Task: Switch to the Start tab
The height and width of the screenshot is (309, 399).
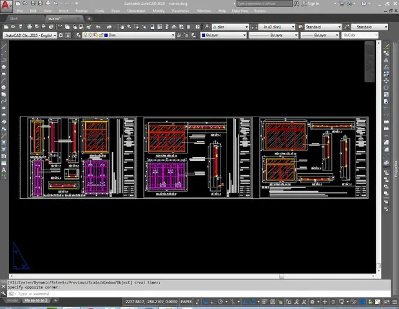Action: point(14,19)
